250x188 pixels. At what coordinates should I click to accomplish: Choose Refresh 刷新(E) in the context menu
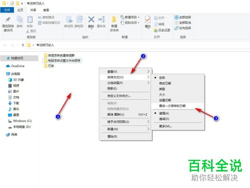pyautogui.click(x=125, y=88)
